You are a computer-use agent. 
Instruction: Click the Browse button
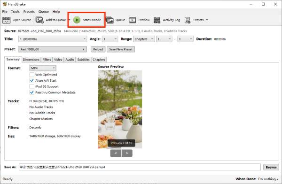[271, 167]
